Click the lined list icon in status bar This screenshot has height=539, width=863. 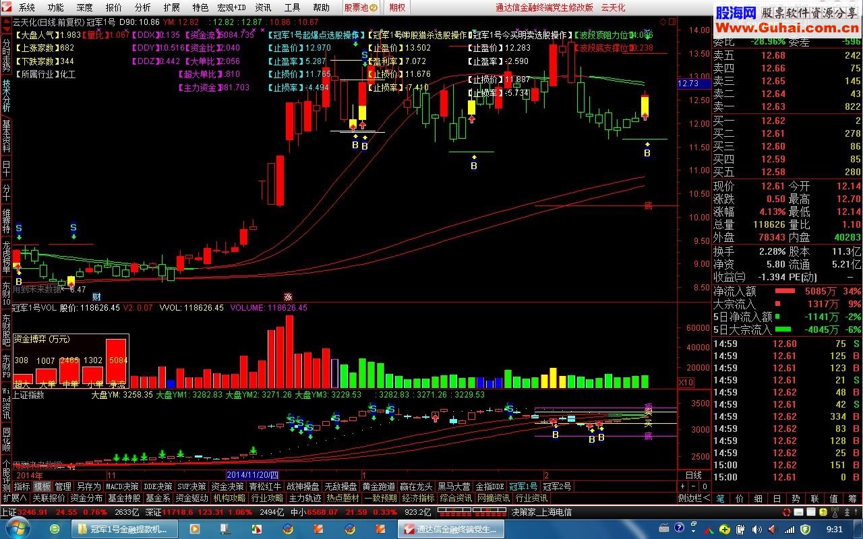pos(811,512)
